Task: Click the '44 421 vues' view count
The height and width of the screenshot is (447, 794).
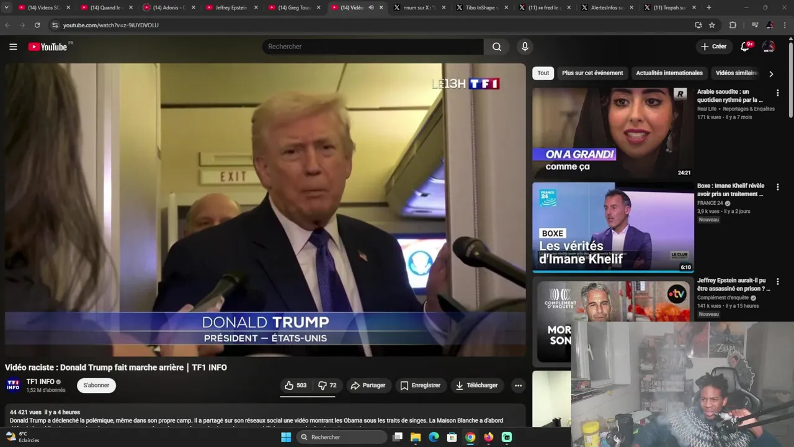Action: pyautogui.click(x=25, y=412)
